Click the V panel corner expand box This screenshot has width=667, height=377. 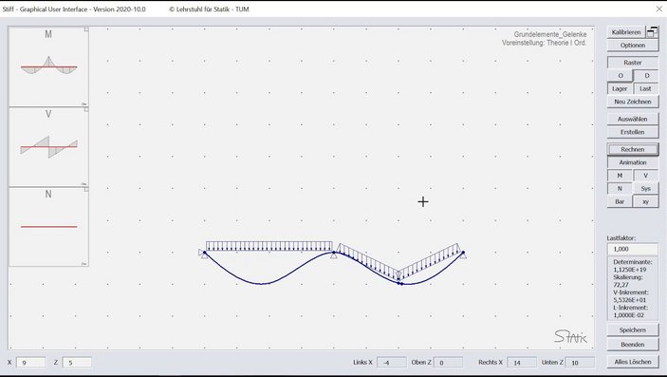tap(86, 109)
